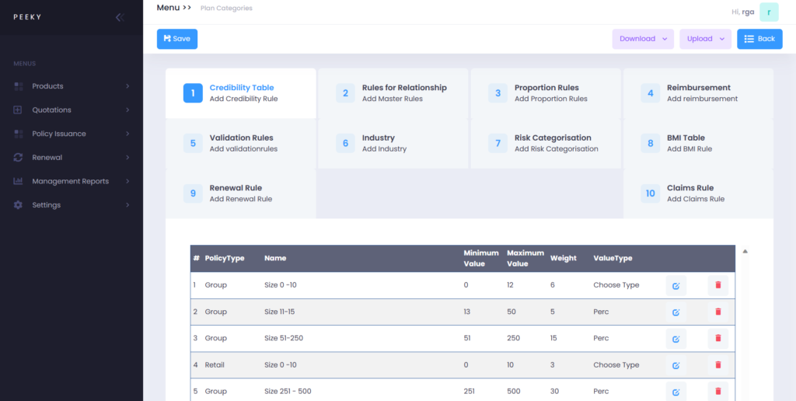The width and height of the screenshot is (796, 401).
Task: Open the BMI Table tab
Action: click(x=698, y=144)
